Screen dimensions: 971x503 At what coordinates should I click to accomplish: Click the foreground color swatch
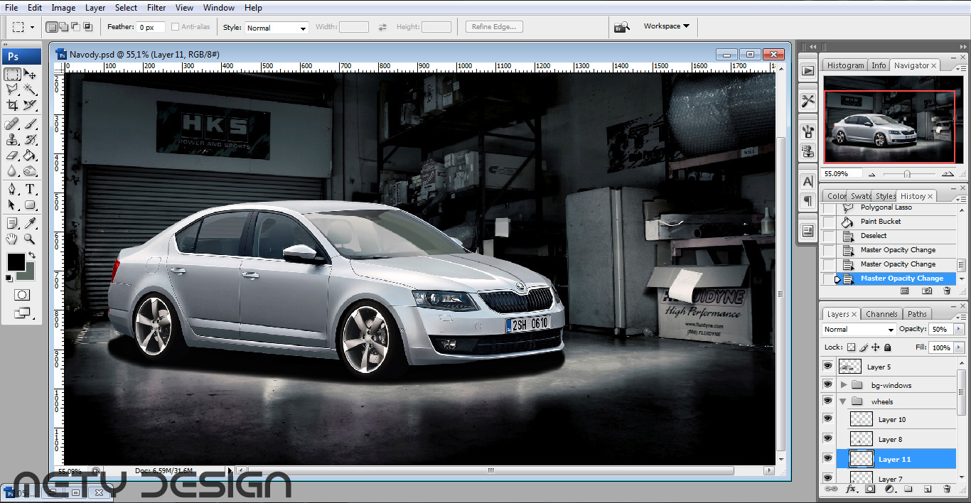16,261
